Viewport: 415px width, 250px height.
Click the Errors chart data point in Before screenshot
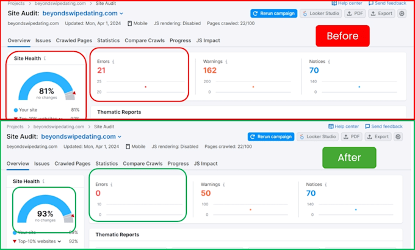(146, 87)
